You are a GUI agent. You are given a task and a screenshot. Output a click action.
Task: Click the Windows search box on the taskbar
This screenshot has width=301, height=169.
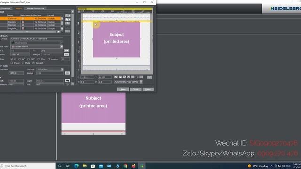pyautogui.click(x=28, y=166)
